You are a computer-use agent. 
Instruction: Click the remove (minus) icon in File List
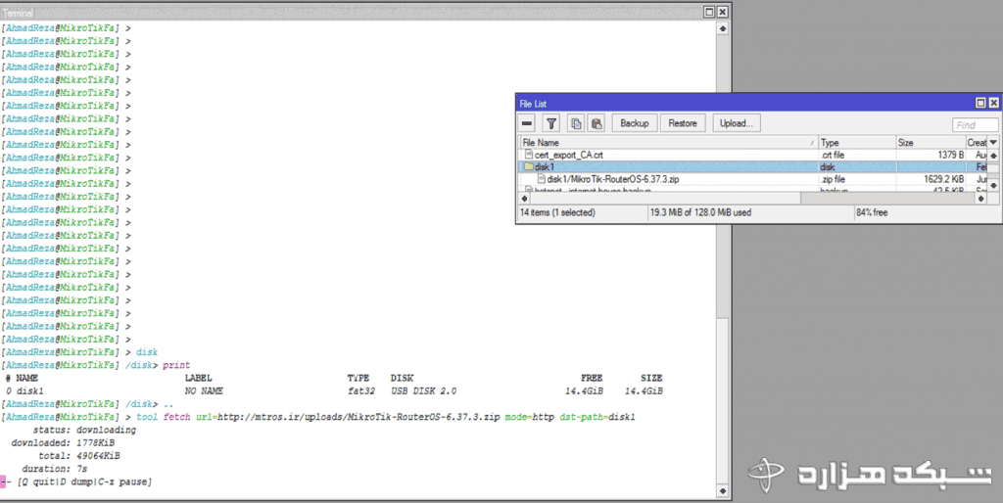click(527, 123)
